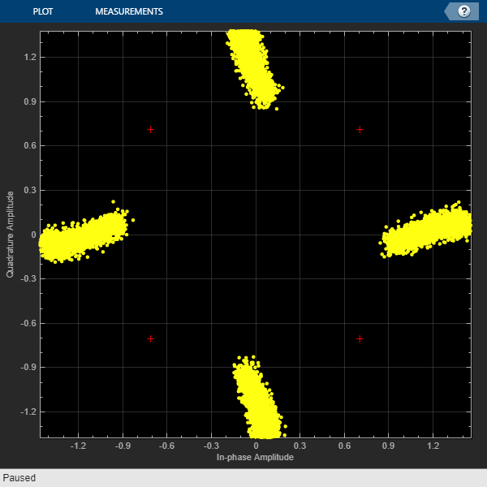The image size is (487, 487).
Task: Select the upper-right red reference constellation marker
Action: point(360,130)
